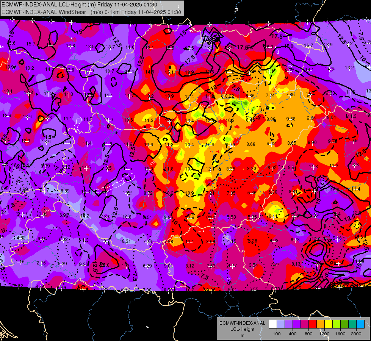Click the wind shear value '9.70'
The image size is (371, 341).
[230, 144]
